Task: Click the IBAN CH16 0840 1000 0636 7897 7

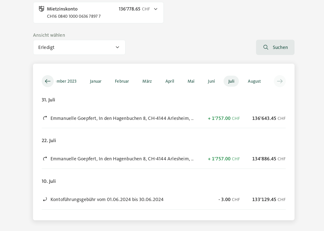Action: [74, 16]
